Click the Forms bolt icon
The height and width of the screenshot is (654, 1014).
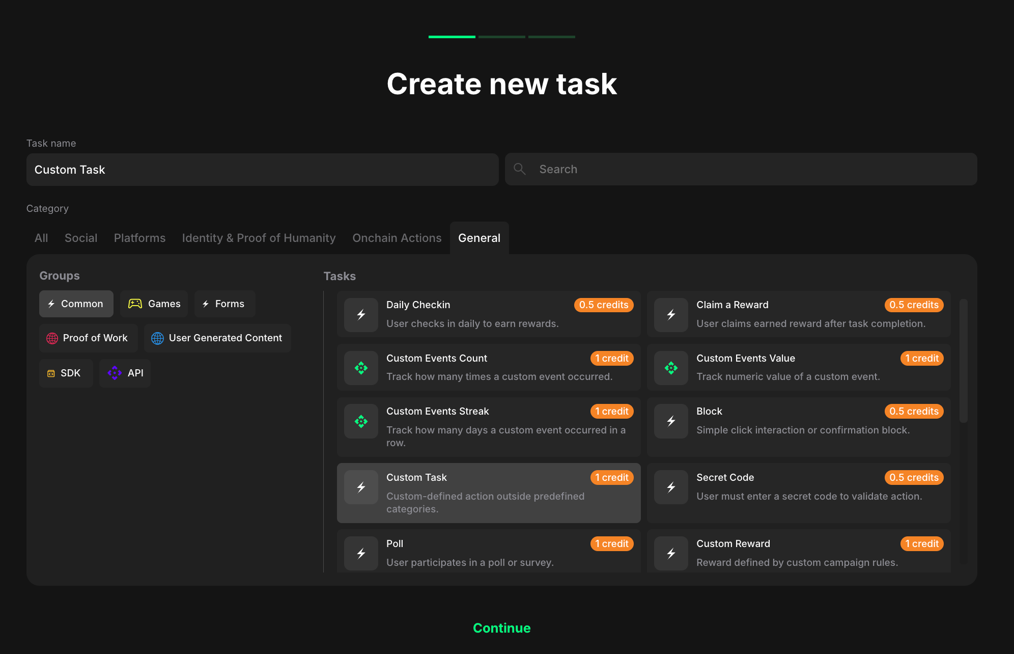[206, 304]
